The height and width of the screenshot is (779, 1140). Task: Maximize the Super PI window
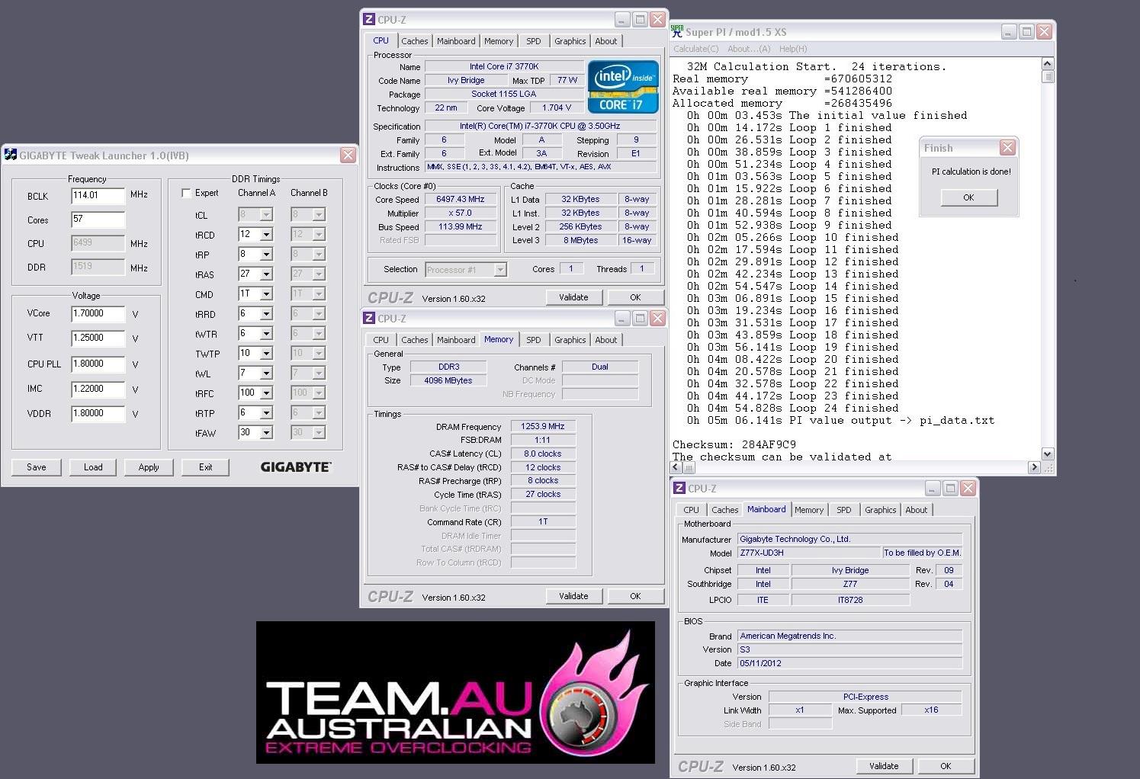1026,31
